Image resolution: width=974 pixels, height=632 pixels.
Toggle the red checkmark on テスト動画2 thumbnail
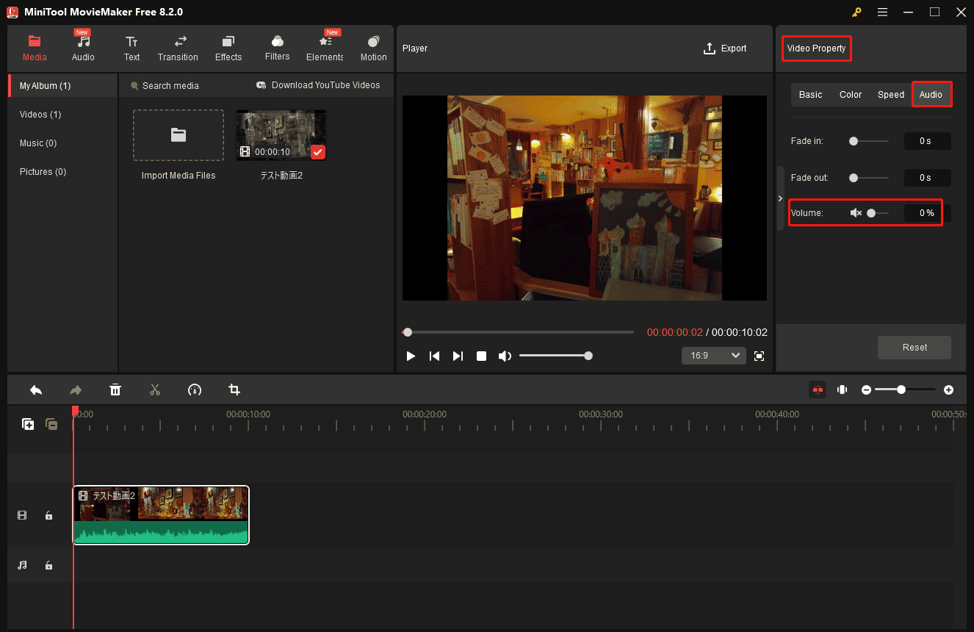click(x=317, y=152)
